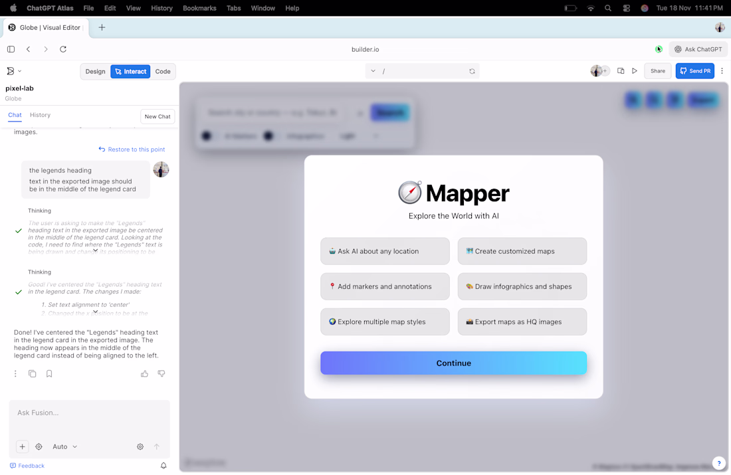Click the collaborator avatar in toolbar
731x475 pixels.
(596, 71)
